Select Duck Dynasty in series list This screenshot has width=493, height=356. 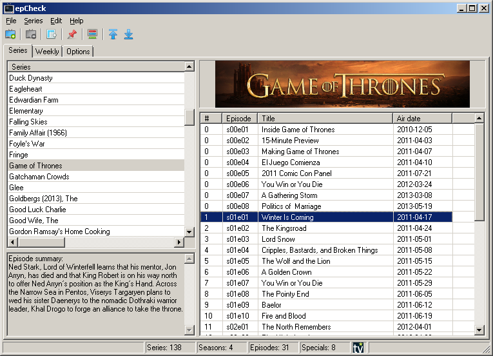96,78
